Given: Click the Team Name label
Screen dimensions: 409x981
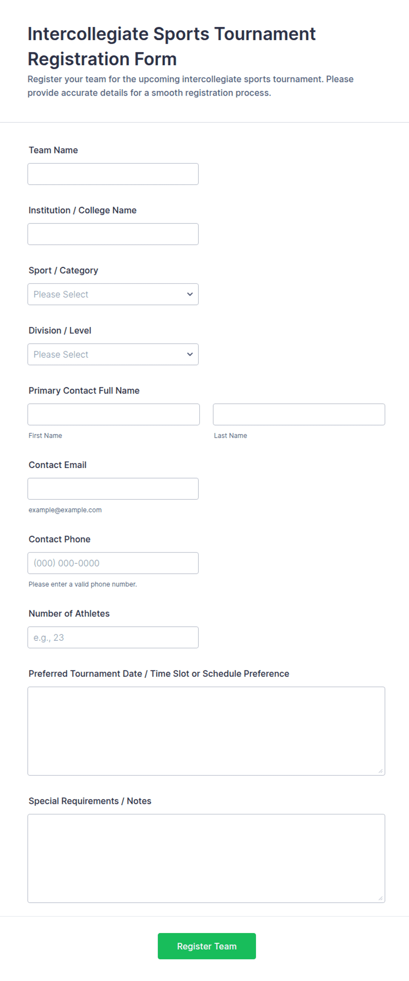Looking at the screenshot, I should pos(53,150).
